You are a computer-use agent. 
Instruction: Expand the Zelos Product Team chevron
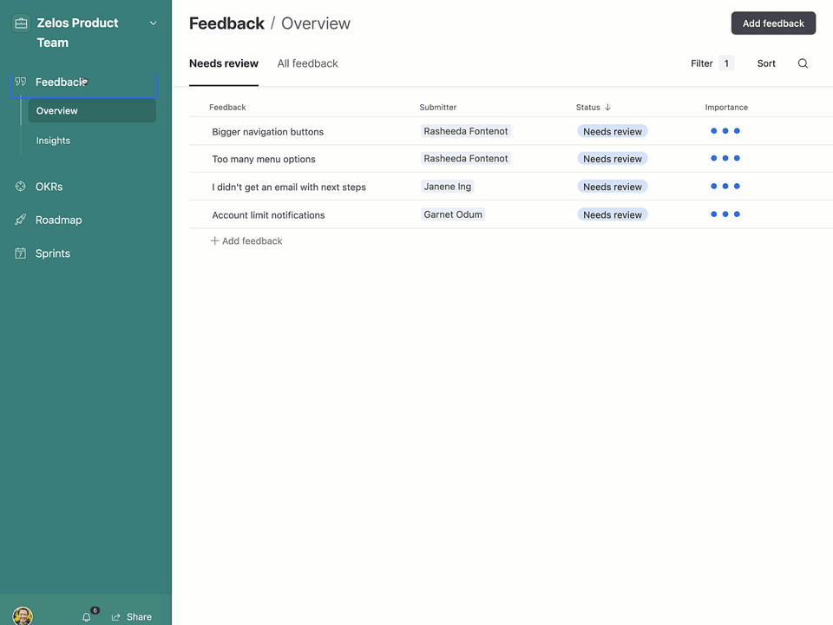tap(154, 23)
